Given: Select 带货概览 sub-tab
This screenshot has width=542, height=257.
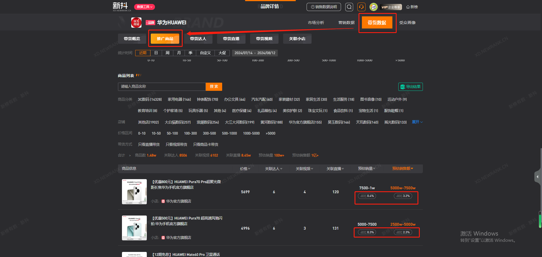Looking at the screenshot, I should (132, 39).
